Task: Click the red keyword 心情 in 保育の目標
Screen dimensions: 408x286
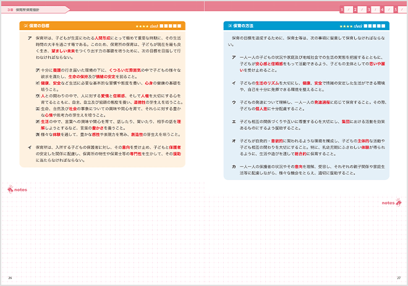Action: point(49,115)
